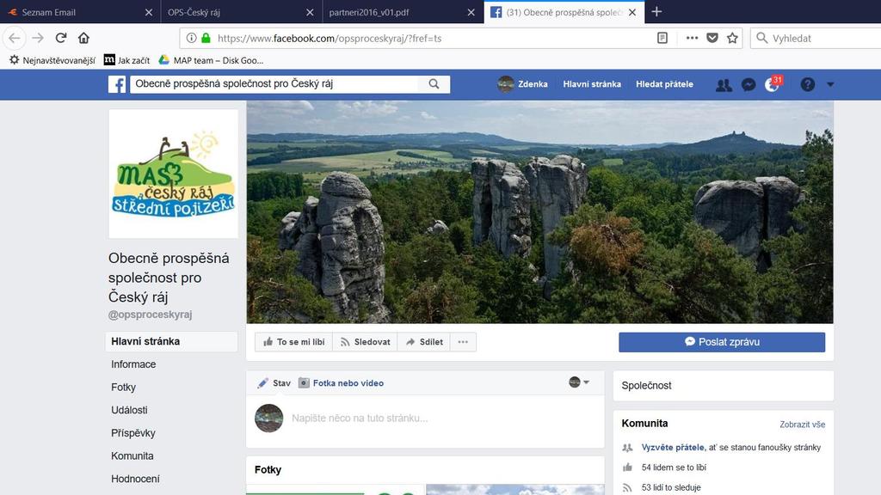This screenshot has height=495, width=881.
Task: Select Hlavní stránka in page sidebar
Action: [x=171, y=341]
